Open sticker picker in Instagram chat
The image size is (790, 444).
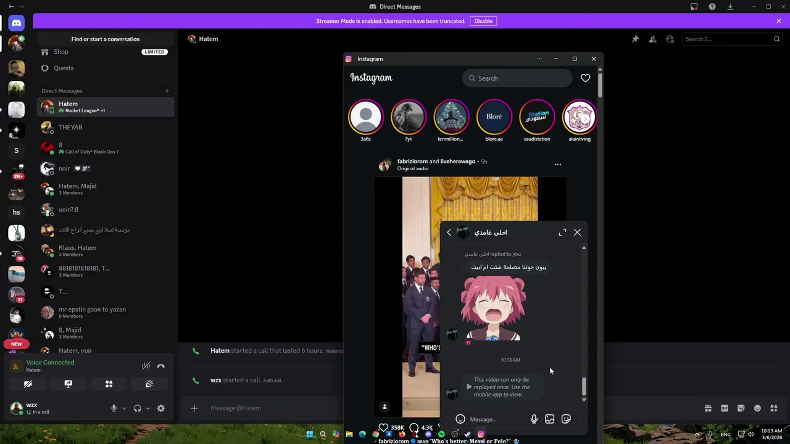click(566, 419)
